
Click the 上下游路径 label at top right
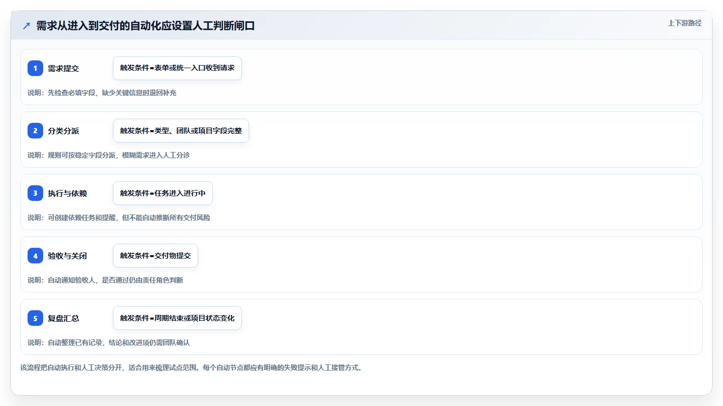(685, 23)
